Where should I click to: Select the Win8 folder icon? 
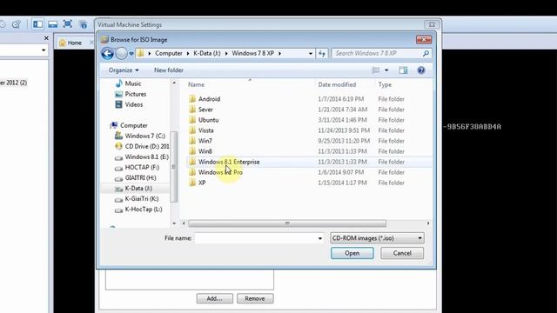point(192,151)
